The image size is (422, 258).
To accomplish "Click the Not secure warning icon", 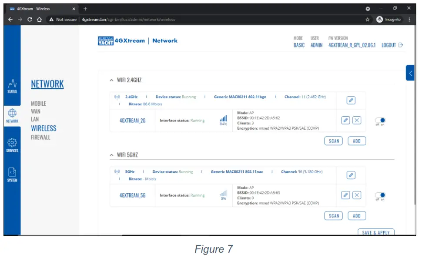I will [x=51, y=20].
